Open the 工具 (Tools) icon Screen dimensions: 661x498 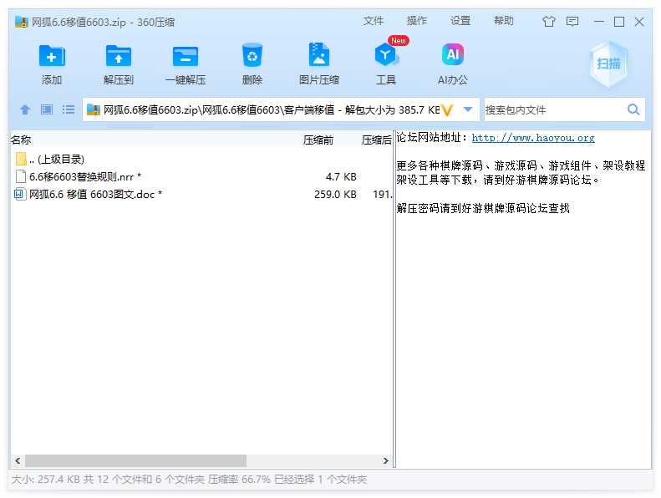pos(385,55)
